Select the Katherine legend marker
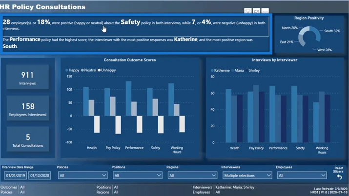 pyautogui.click(x=212, y=70)
